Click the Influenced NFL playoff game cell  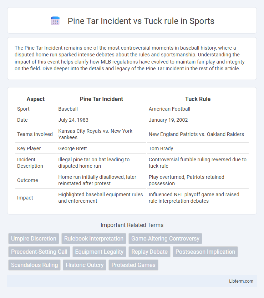[198, 197]
